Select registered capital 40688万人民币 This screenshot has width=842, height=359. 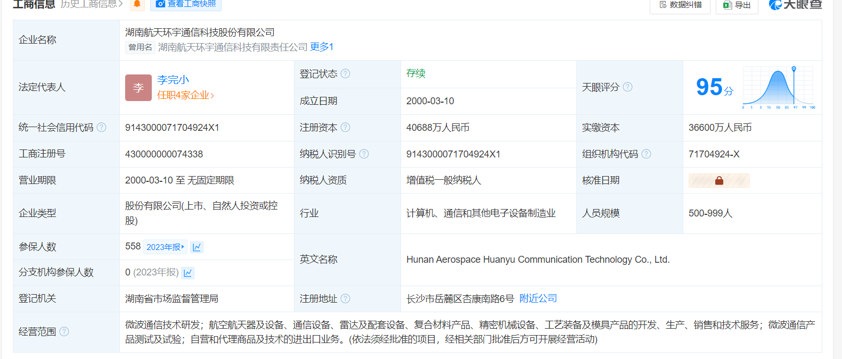point(438,128)
